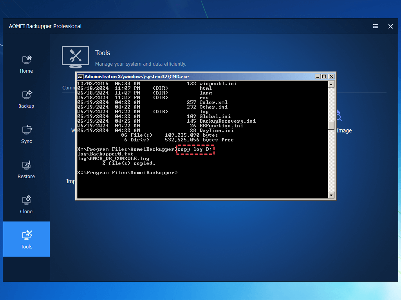Click the CMD scrollbar up arrow
401x300 pixels.
(x=331, y=84)
